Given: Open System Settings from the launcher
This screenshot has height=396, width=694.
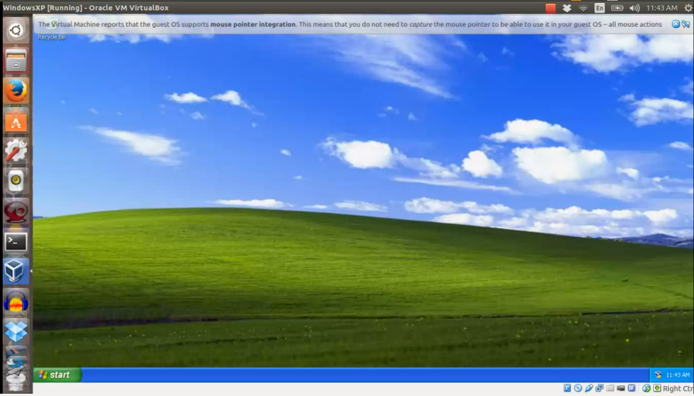Looking at the screenshot, I should tap(16, 151).
